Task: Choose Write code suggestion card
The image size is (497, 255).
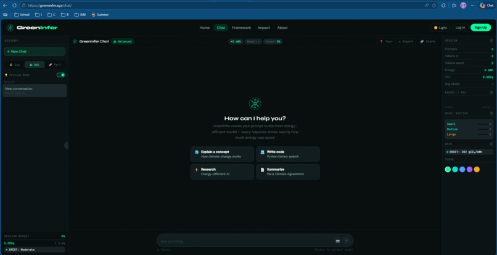Action: 288,154
